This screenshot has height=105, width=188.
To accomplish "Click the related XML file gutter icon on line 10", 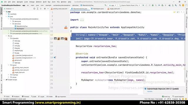I will 66,27.
